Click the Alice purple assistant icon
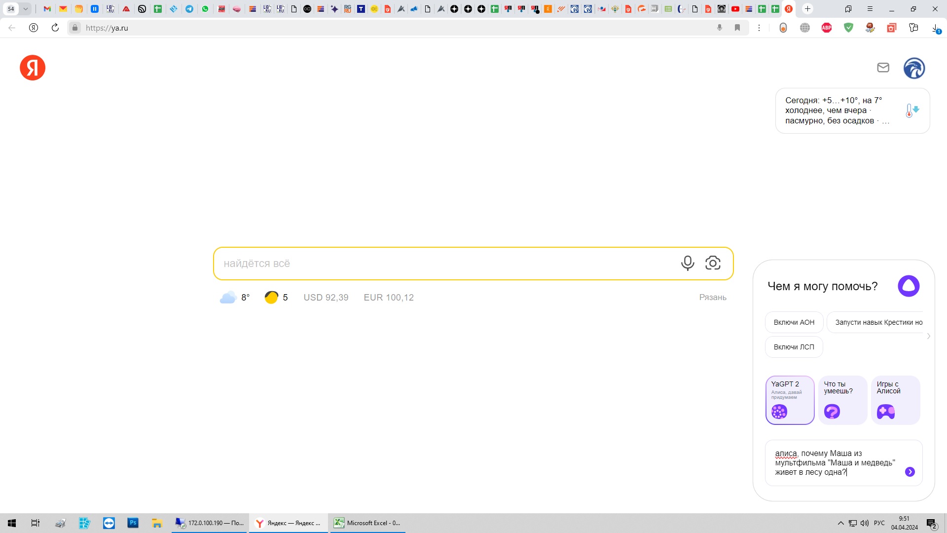This screenshot has height=533, width=947. [909, 286]
